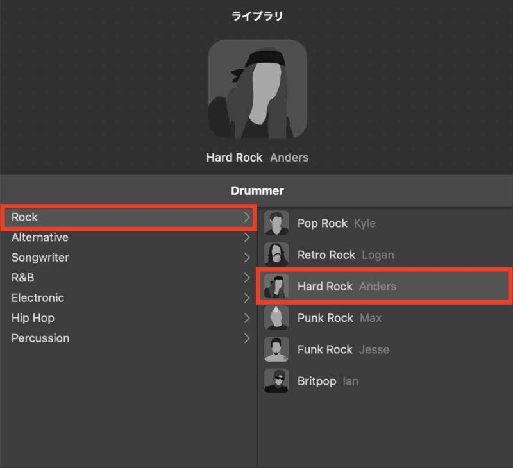Expand the Rock genre chevron

(247, 217)
